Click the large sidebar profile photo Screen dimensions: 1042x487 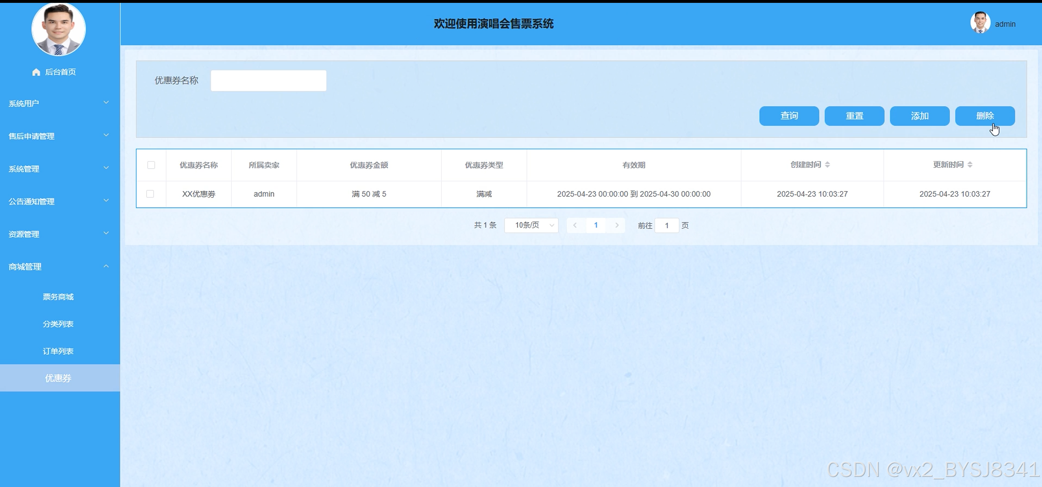pyautogui.click(x=59, y=29)
